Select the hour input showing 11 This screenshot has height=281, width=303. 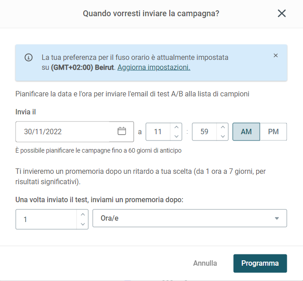point(158,131)
